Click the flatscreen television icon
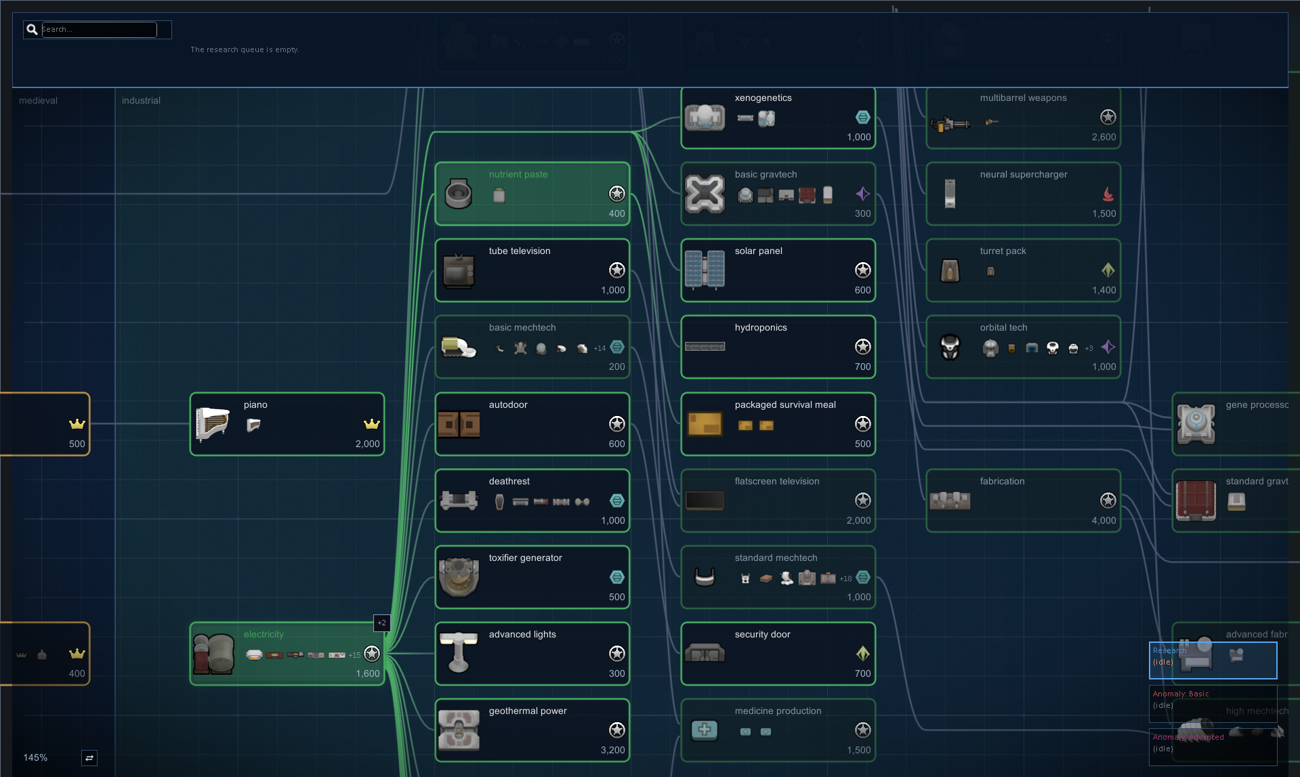Viewport: 1300px width, 777px height. click(x=705, y=501)
